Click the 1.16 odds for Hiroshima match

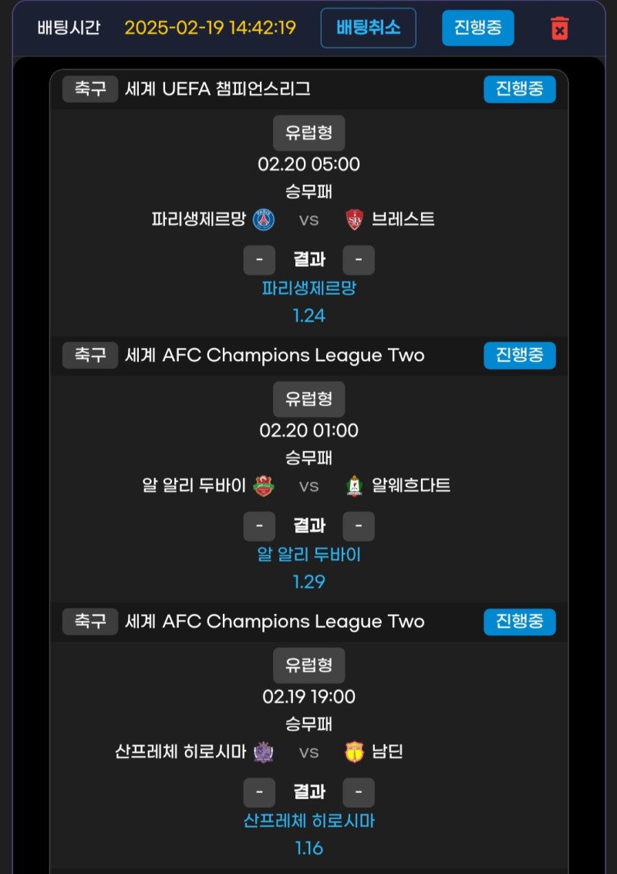tap(308, 848)
